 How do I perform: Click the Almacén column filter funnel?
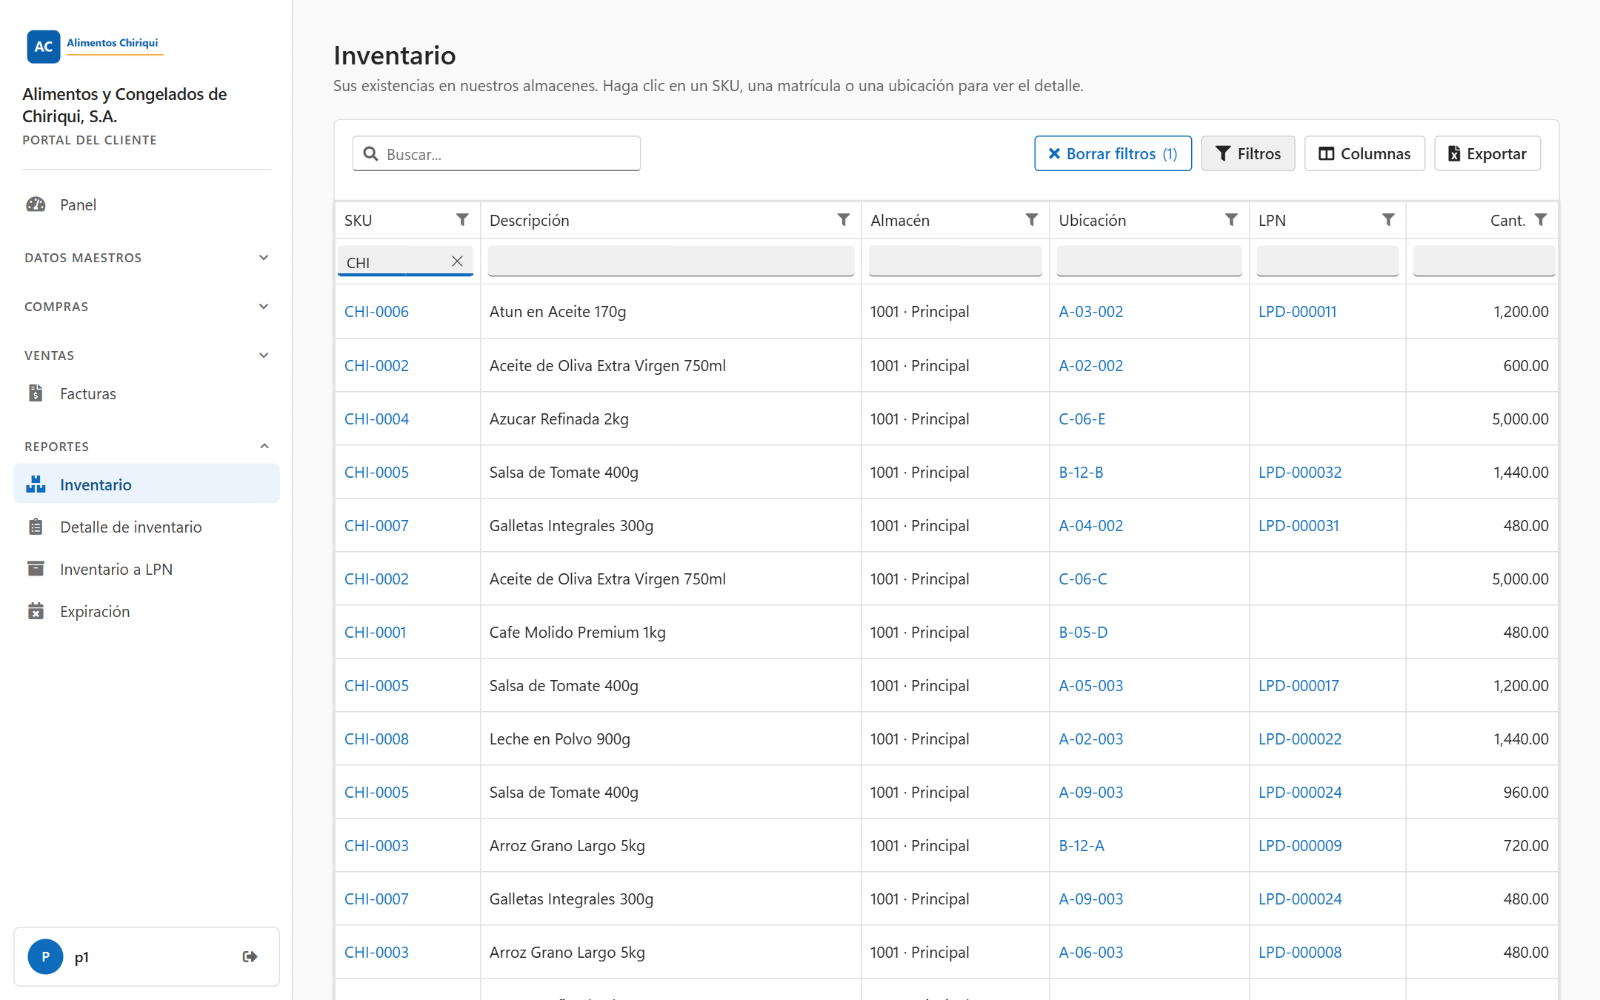[1031, 220]
